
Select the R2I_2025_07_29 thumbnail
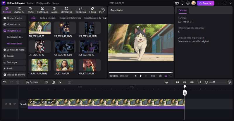tap(90, 65)
